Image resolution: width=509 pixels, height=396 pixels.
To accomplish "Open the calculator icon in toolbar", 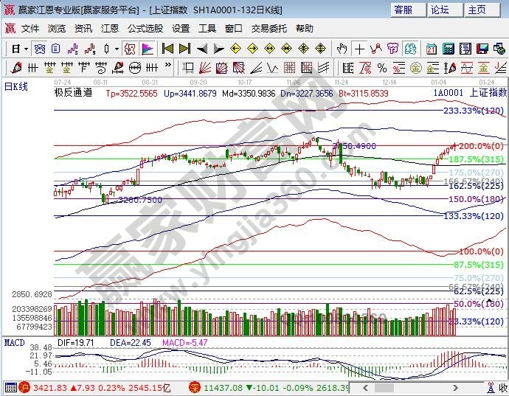I will click(449, 49).
